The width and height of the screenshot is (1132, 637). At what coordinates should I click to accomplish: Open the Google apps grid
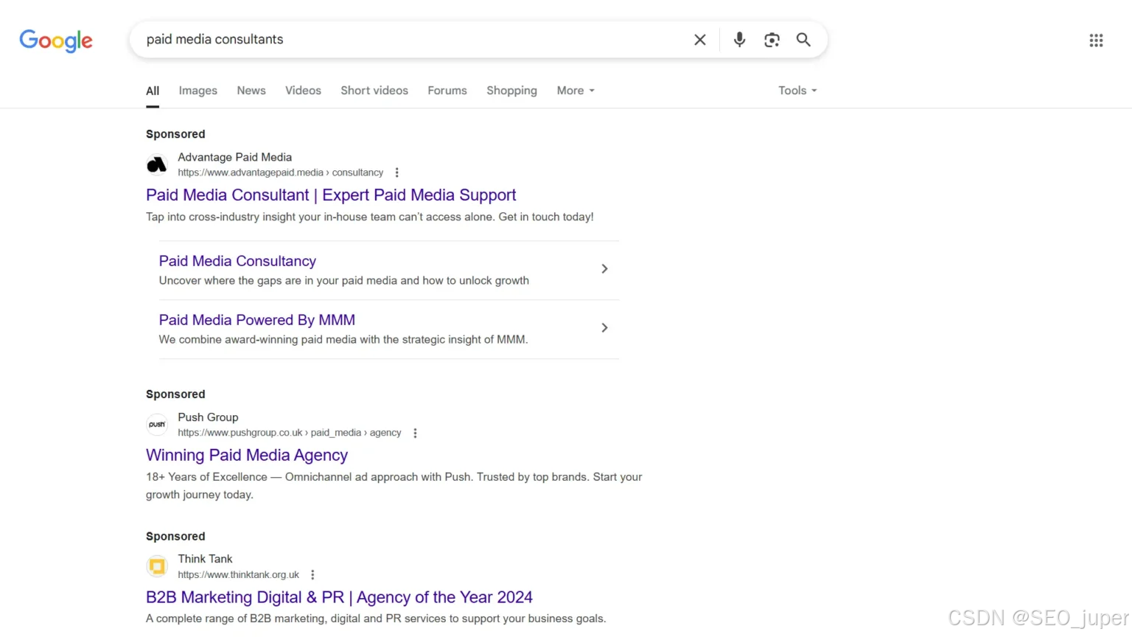pos(1096,41)
